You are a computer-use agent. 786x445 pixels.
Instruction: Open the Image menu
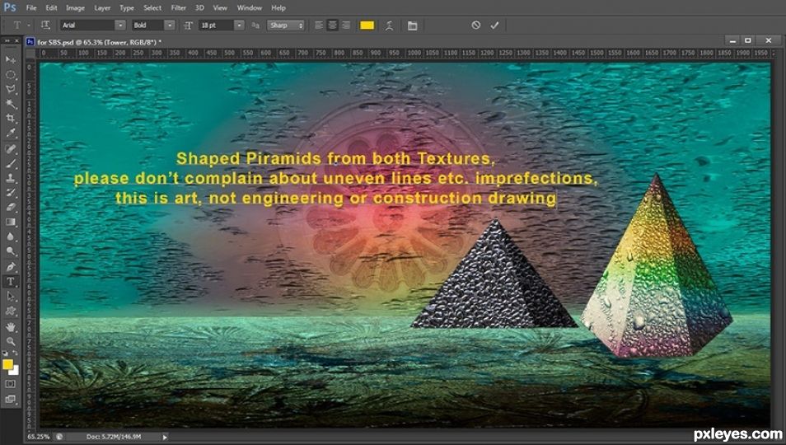[75, 7]
